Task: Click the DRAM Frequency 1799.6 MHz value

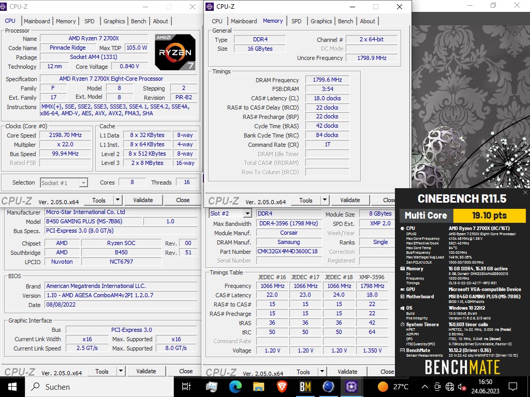Action: tap(327, 80)
